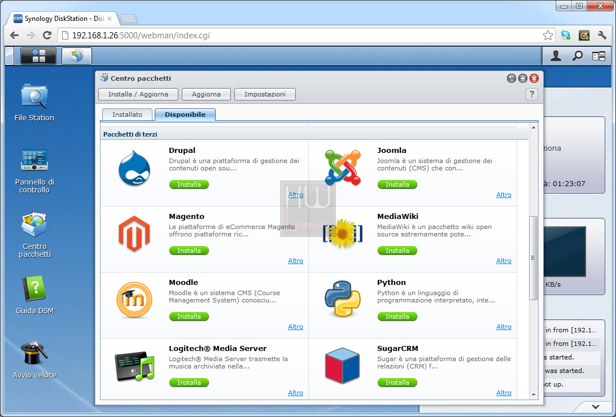616x417 pixels.
Task: Open Altro link for Drupal
Action: pos(295,195)
